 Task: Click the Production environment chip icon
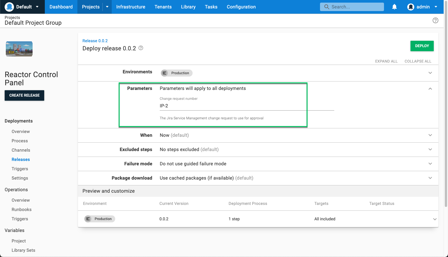[165, 73]
